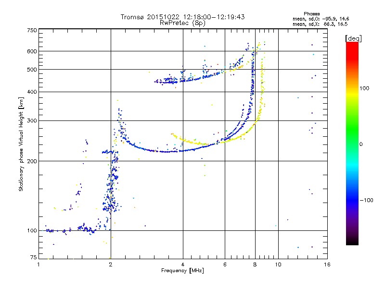The image size is (385, 288).
Task: Click the y-axis tick label '75'
Action: tap(34, 257)
